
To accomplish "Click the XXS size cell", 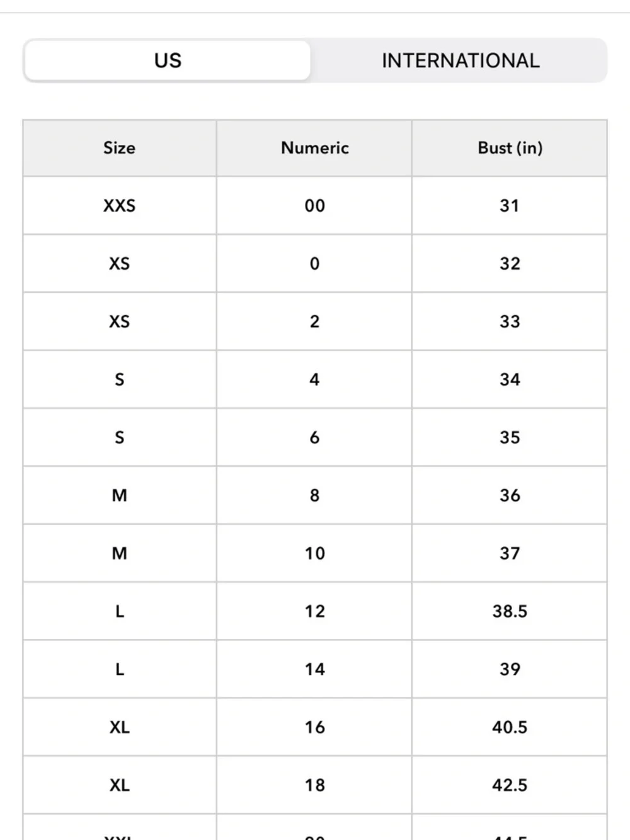I will [x=120, y=205].
